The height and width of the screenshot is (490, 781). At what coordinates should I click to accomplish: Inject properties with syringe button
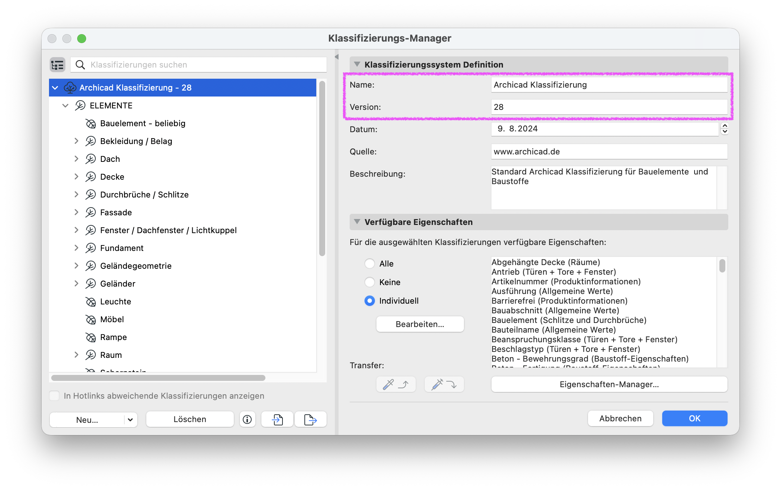444,384
